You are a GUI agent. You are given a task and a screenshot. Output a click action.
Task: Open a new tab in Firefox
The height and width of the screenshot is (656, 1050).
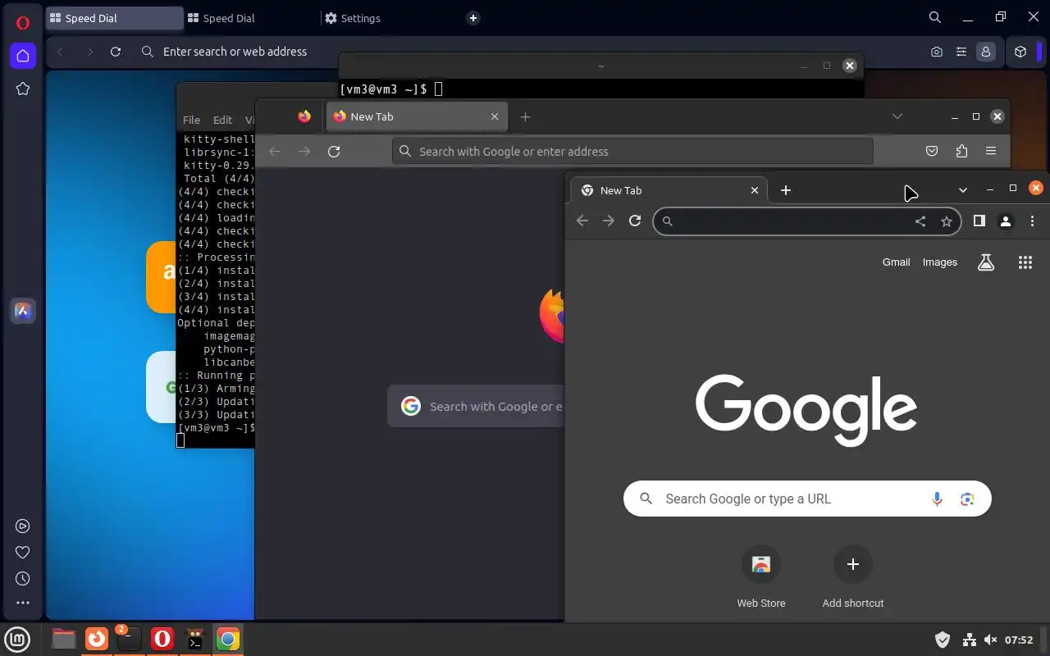pos(526,117)
